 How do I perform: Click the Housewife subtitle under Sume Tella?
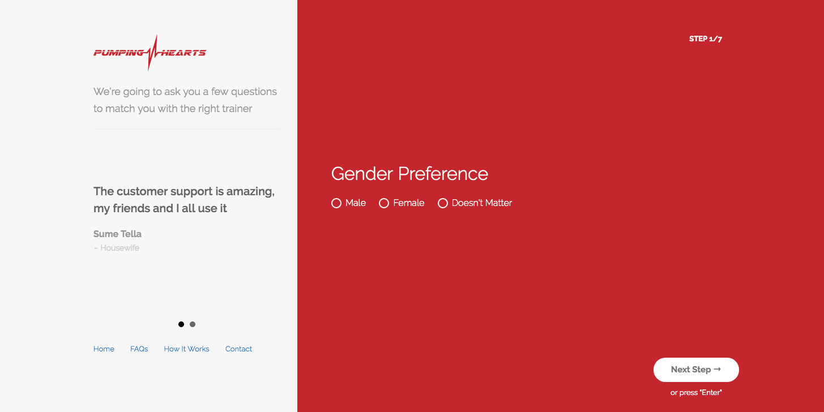(116, 248)
